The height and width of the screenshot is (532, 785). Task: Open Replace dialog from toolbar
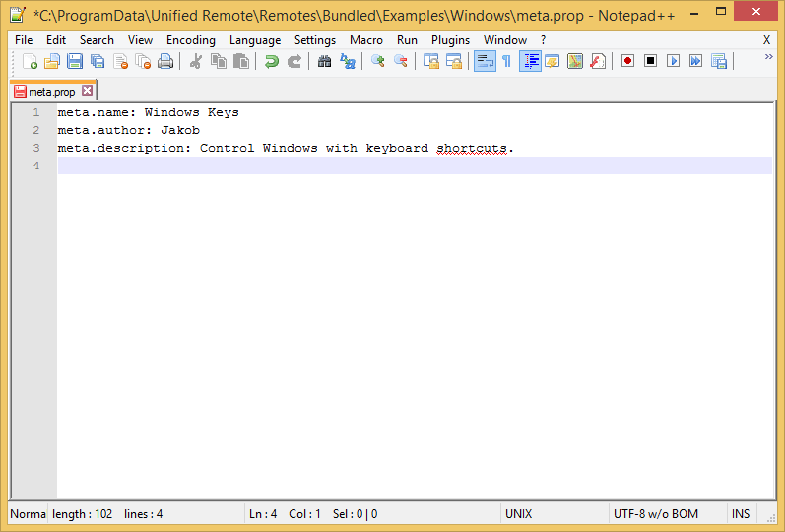click(348, 62)
